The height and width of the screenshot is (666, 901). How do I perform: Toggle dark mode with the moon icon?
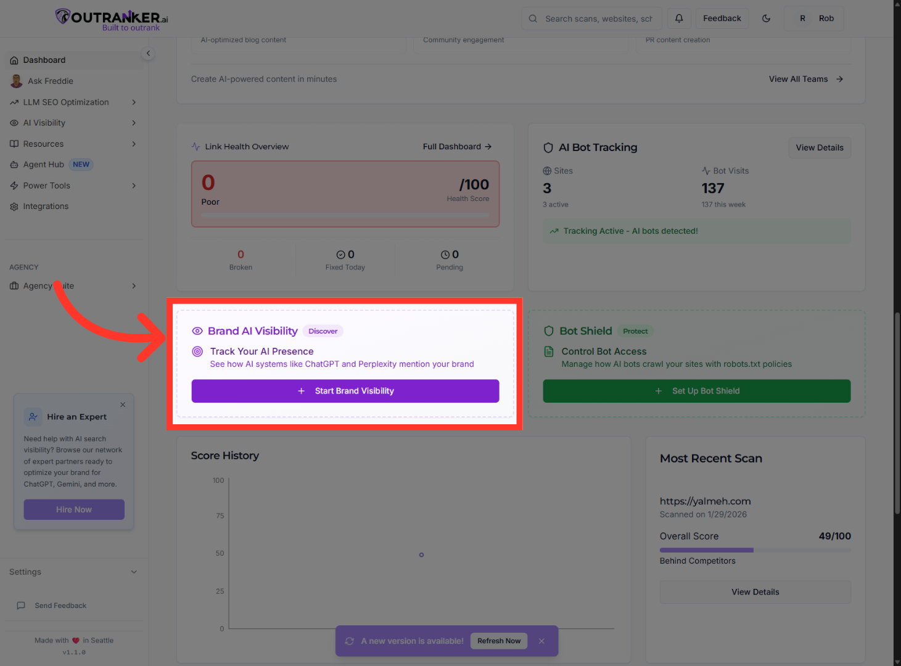click(x=766, y=18)
